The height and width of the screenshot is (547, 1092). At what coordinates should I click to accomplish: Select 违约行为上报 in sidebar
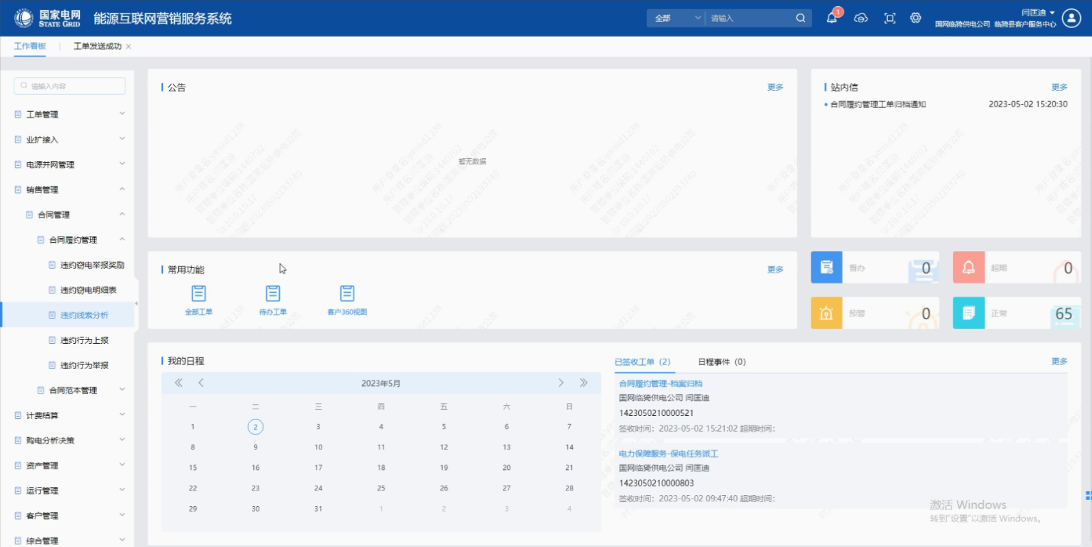point(84,340)
